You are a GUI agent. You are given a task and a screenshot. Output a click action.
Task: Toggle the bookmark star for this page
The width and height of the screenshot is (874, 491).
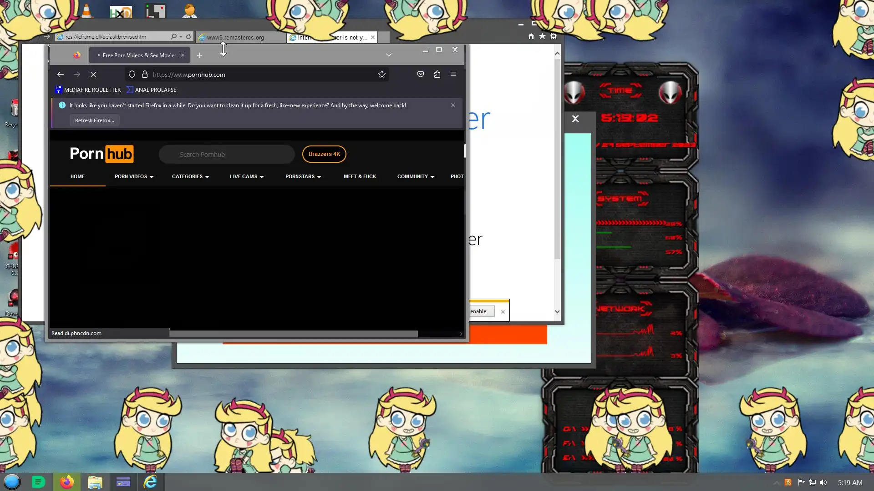[382, 75]
